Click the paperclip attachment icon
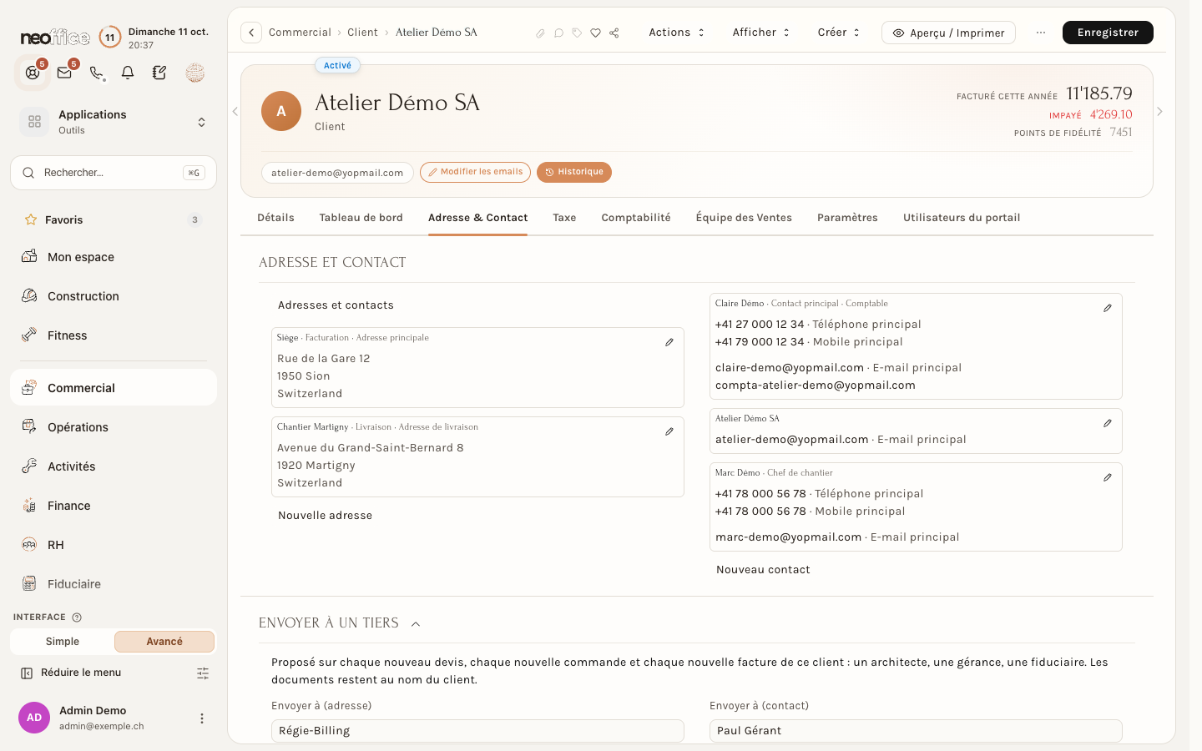This screenshot has height=751, width=1202. [x=540, y=33]
